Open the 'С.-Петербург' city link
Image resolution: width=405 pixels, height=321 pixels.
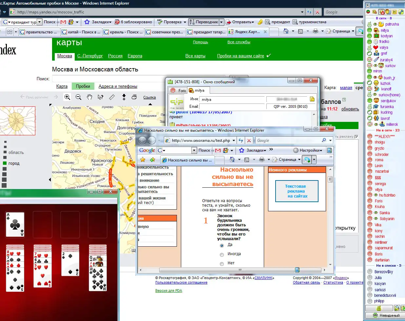coord(90,56)
